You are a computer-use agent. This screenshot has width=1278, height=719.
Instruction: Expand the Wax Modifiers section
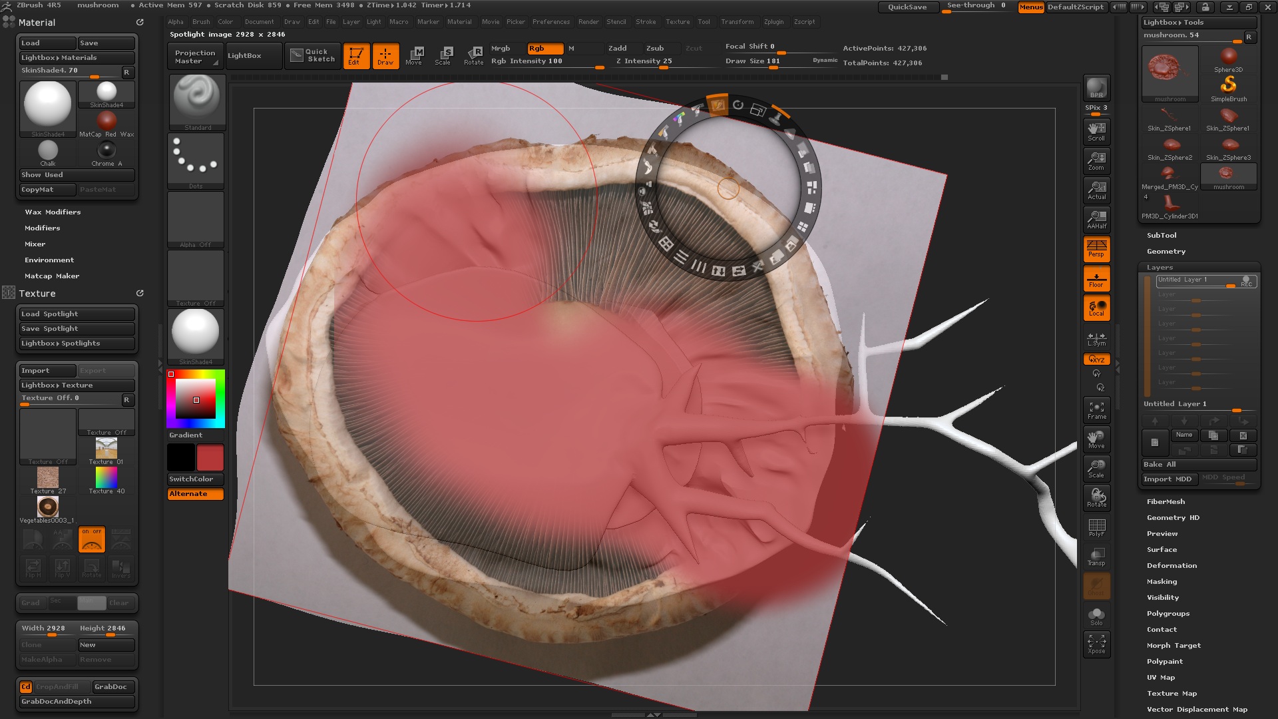tap(53, 212)
